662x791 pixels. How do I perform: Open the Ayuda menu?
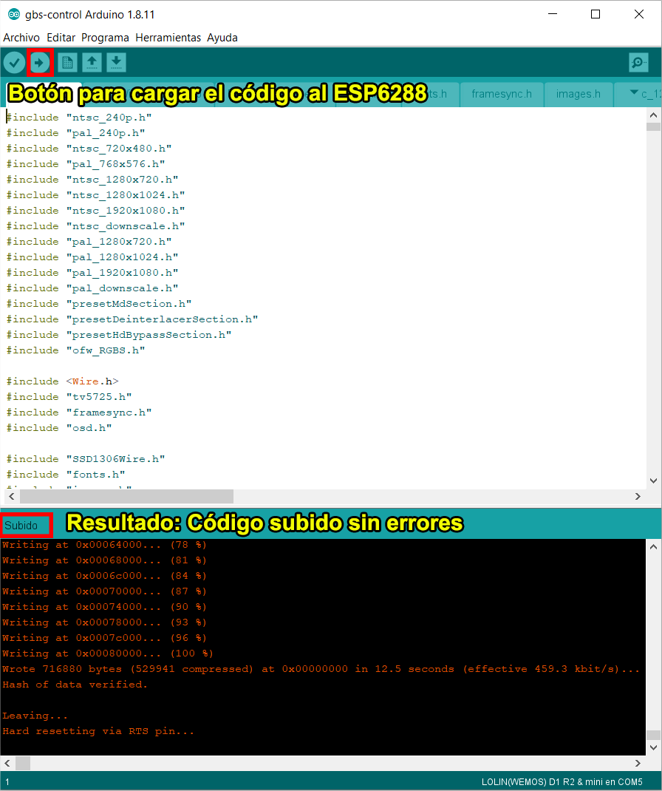(222, 38)
